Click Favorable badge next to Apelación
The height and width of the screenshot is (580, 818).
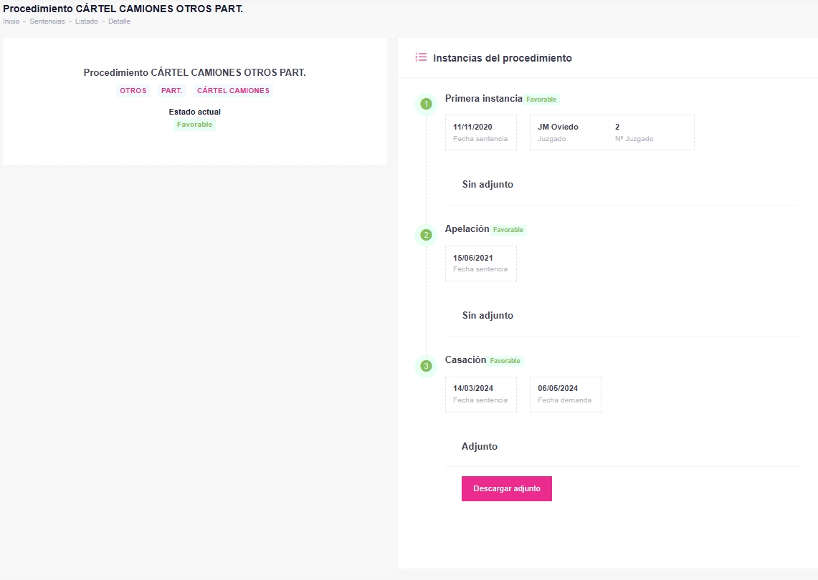pos(508,230)
